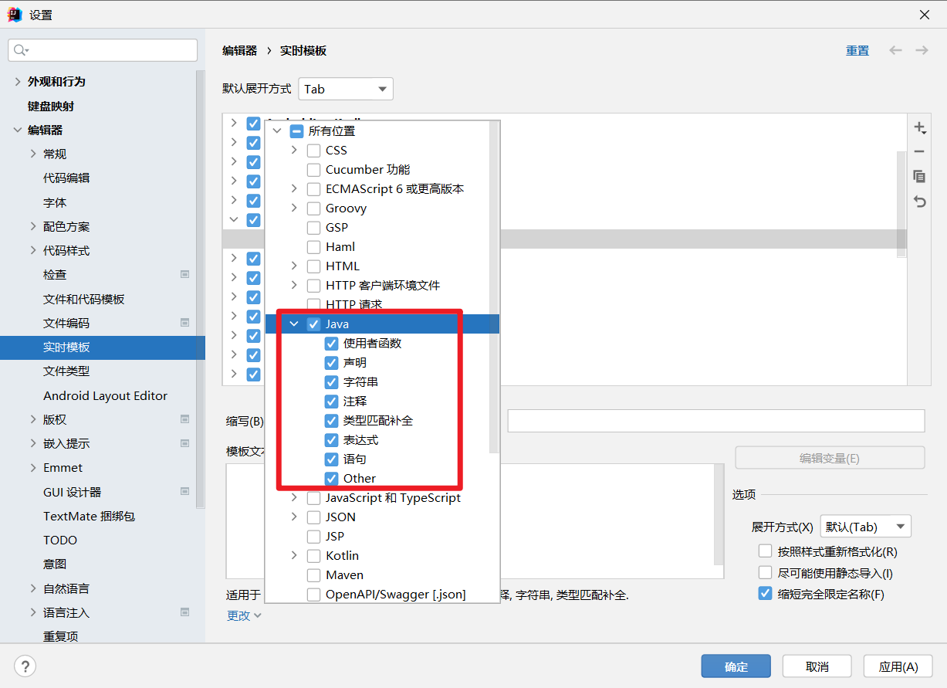Click the template list vertical scrollbar

901,205
